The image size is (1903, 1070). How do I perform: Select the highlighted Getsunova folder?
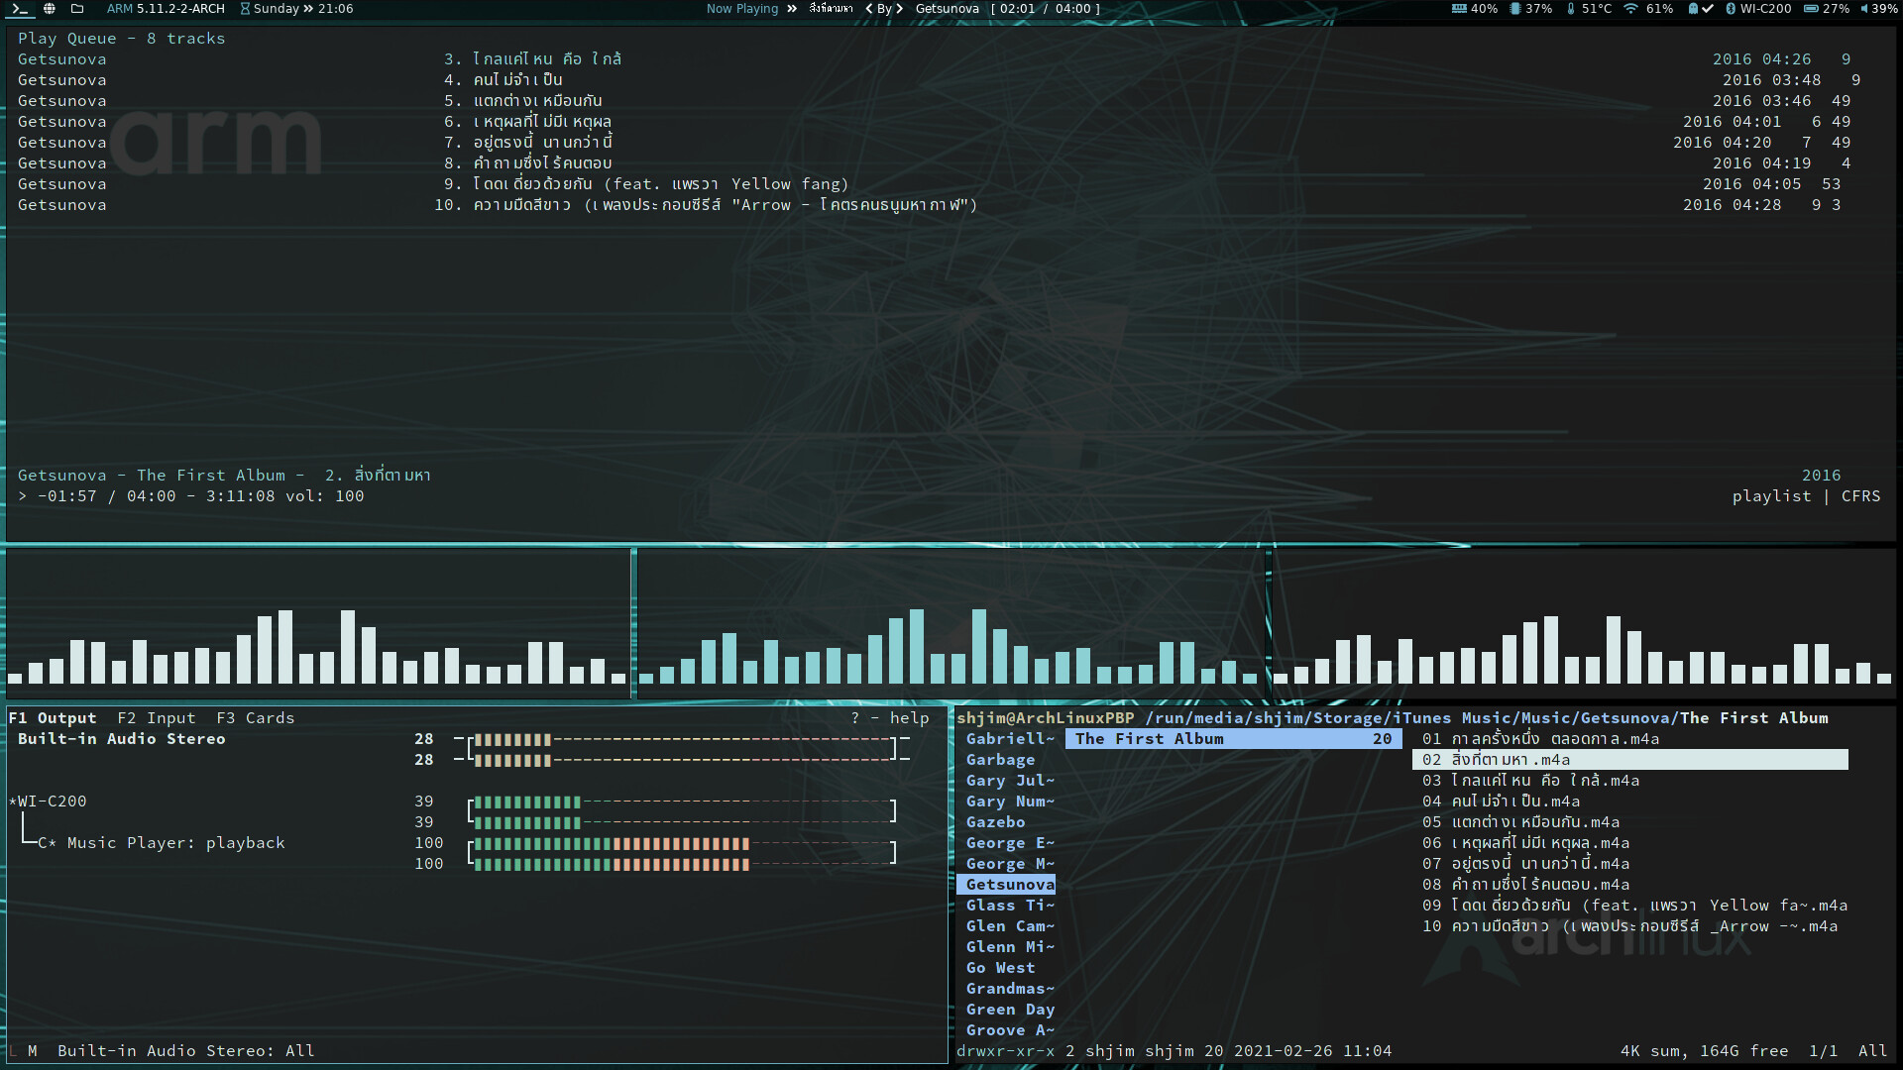(1007, 885)
